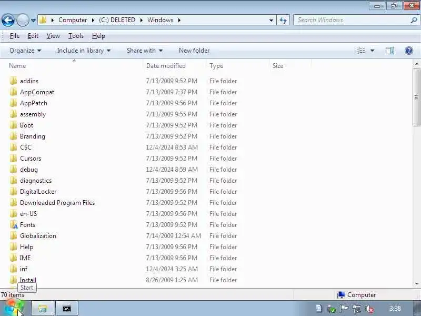Open the address bar history dropdown

[271, 20]
